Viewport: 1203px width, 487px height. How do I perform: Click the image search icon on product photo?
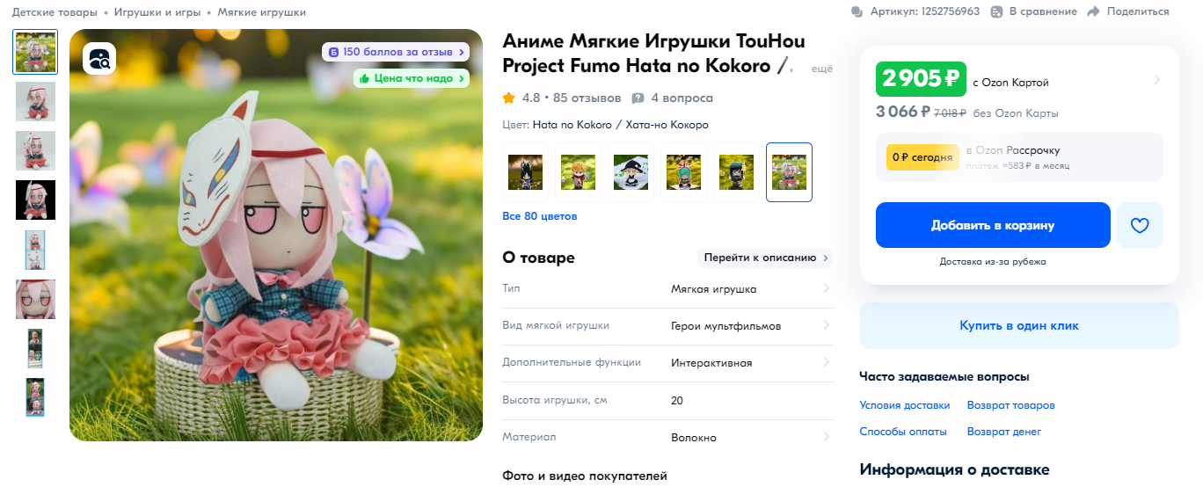(x=99, y=59)
